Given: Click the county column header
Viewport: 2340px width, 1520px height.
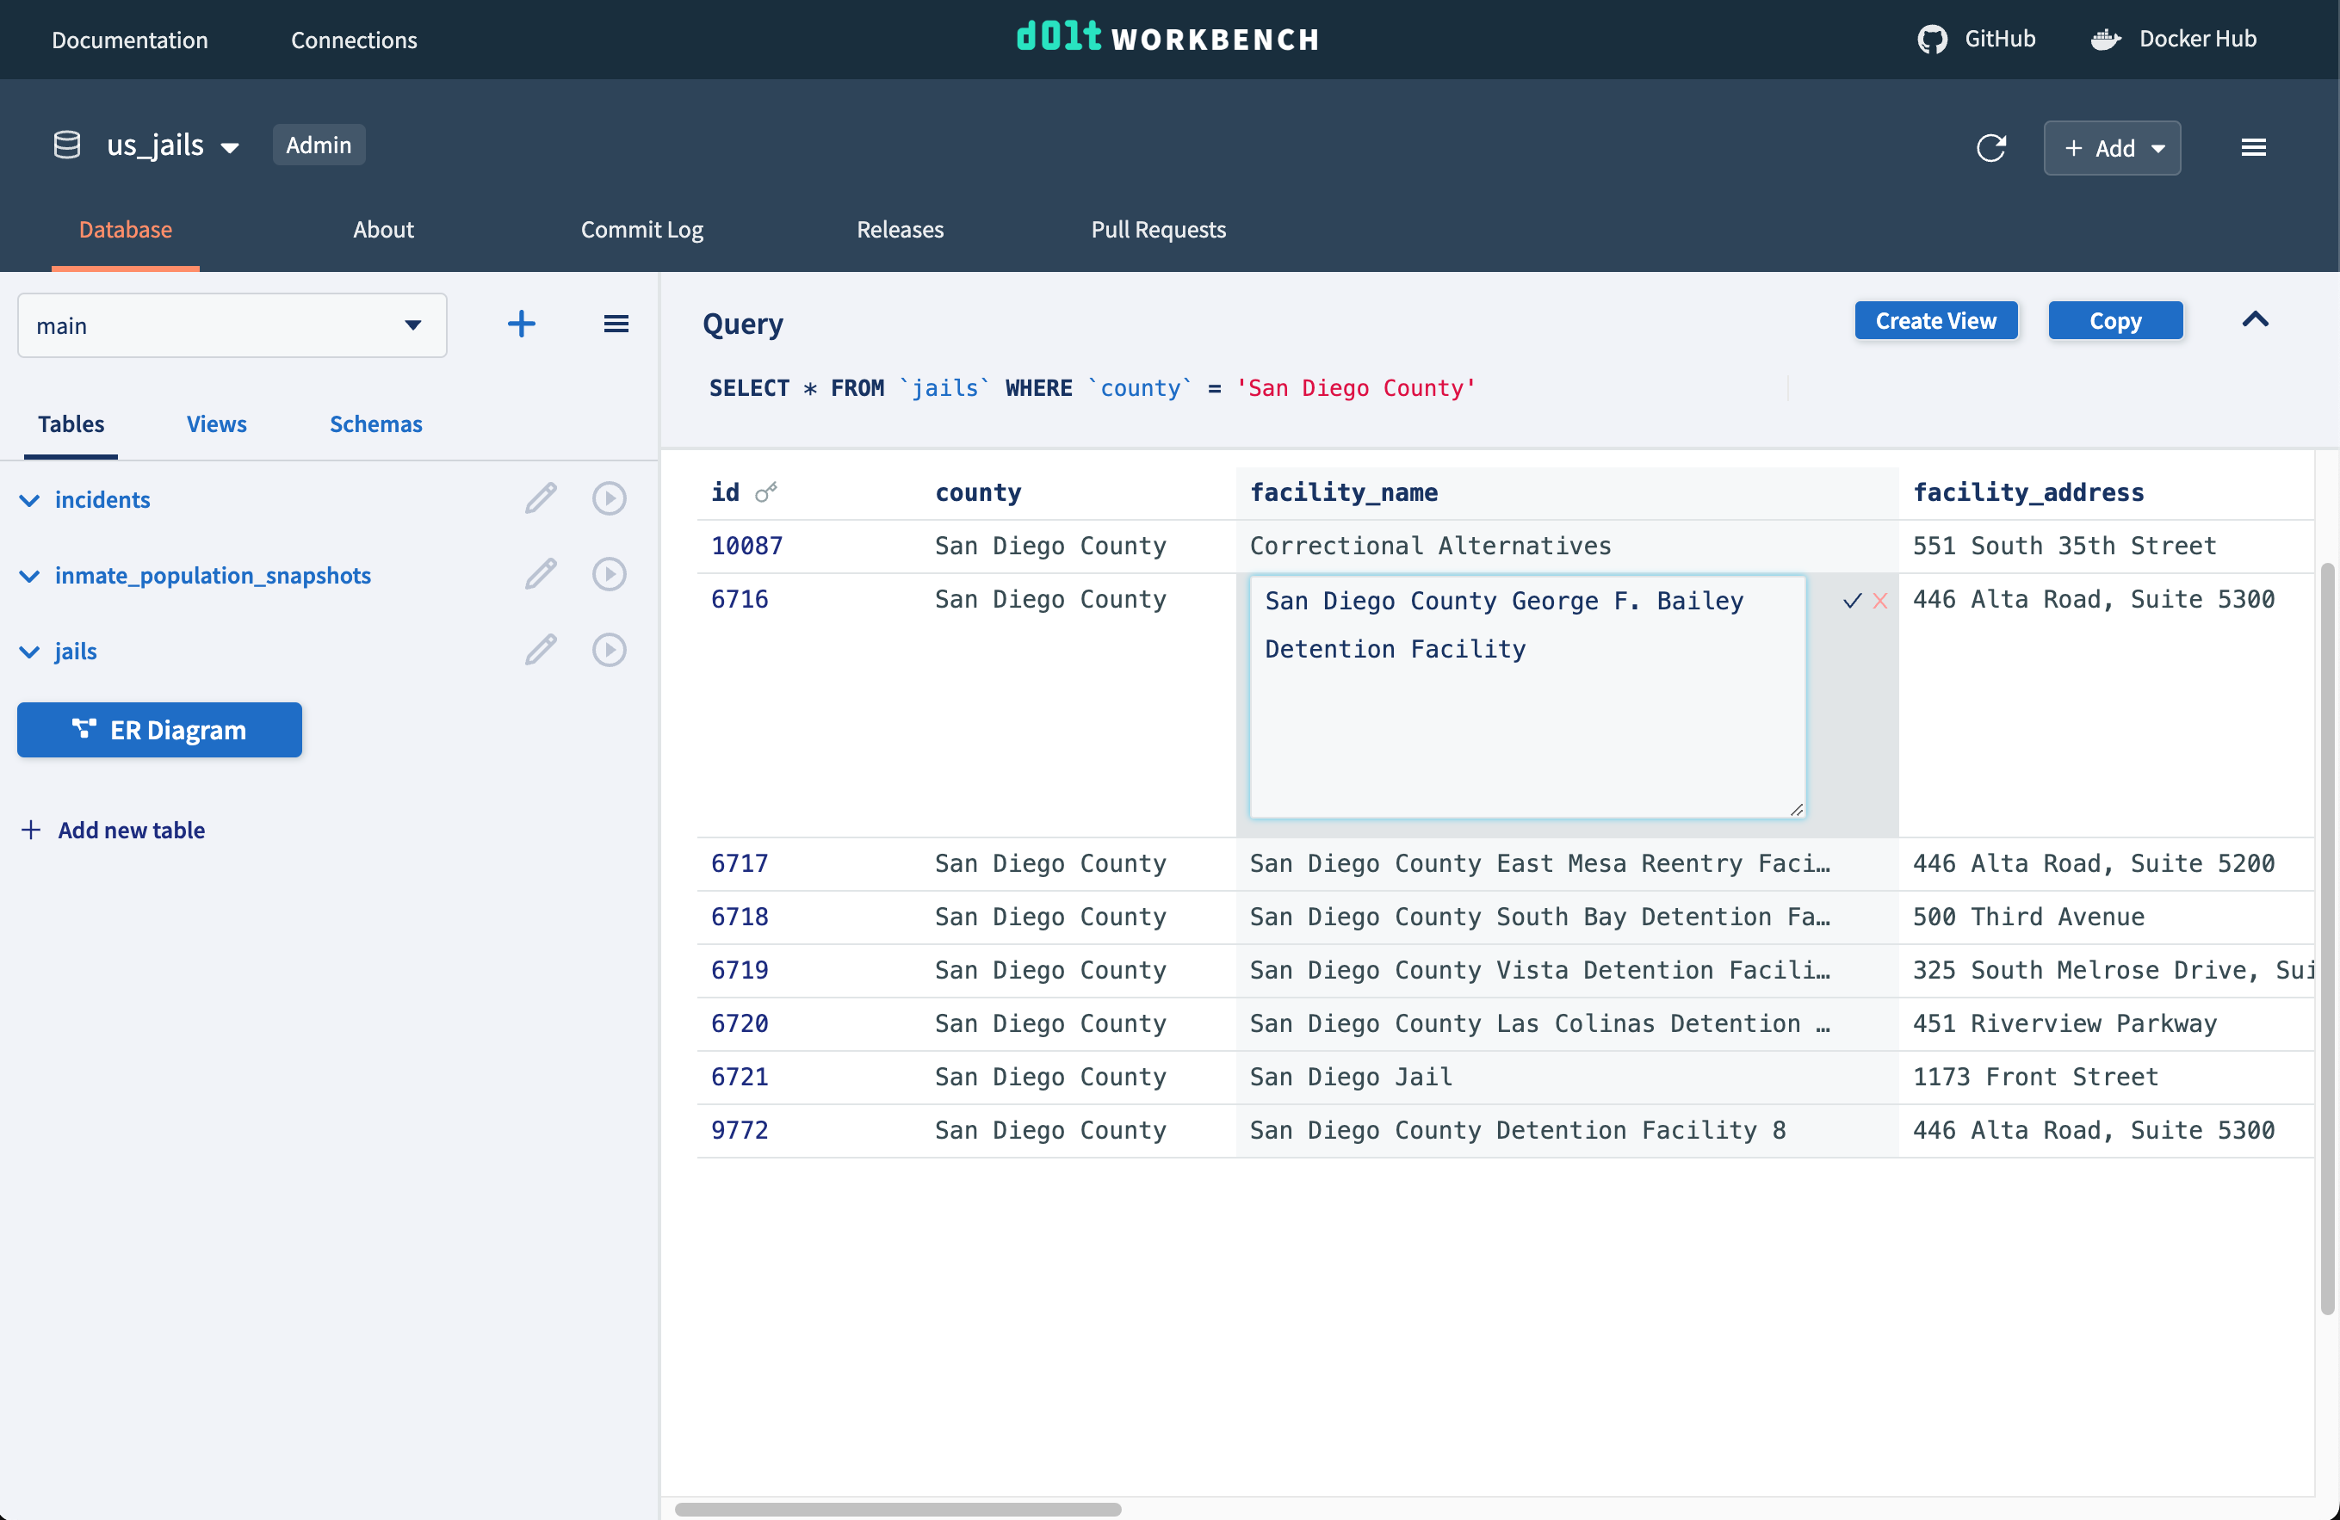Looking at the screenshot, I should (978, 492).
